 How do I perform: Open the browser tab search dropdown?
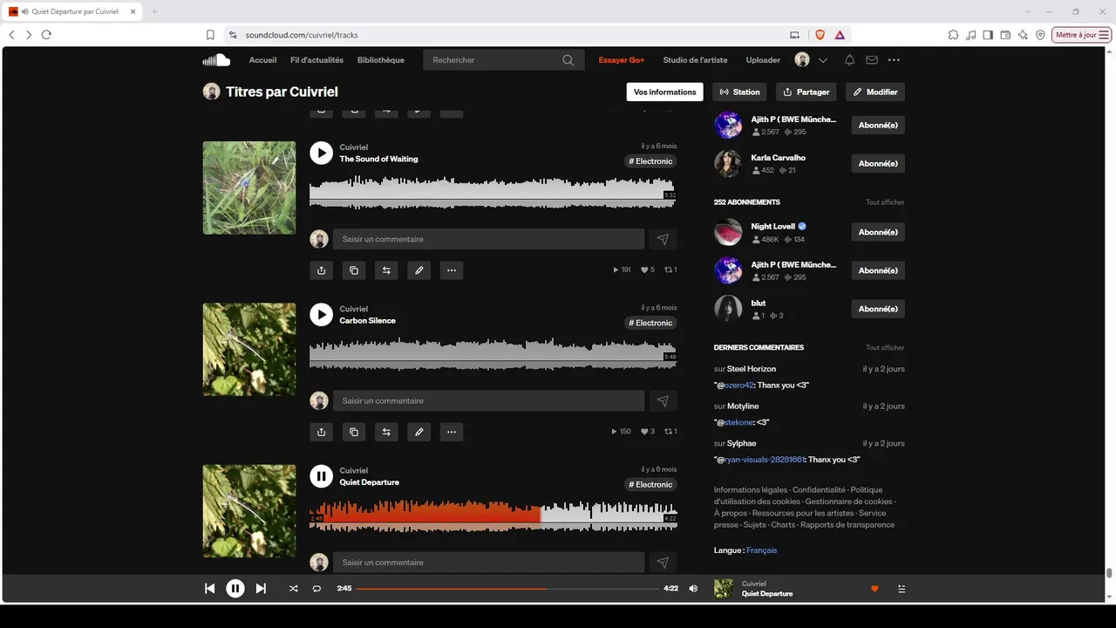tap(1029, 11)
